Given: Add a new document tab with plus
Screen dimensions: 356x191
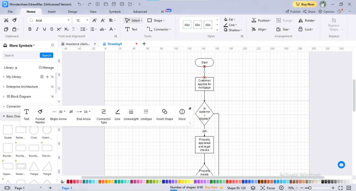Looking at the screenshot, I should (144, 44).
